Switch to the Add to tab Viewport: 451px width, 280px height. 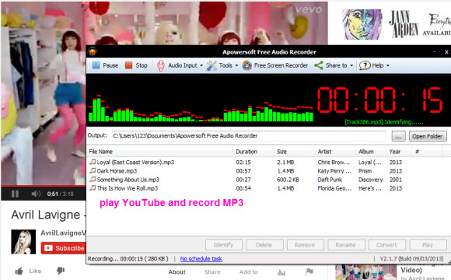249,272
